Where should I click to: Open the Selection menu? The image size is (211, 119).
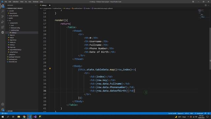pyautogui.click(x=15, y=2)
